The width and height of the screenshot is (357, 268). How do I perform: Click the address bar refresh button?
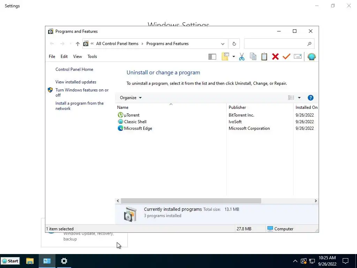tap(234, 44)
